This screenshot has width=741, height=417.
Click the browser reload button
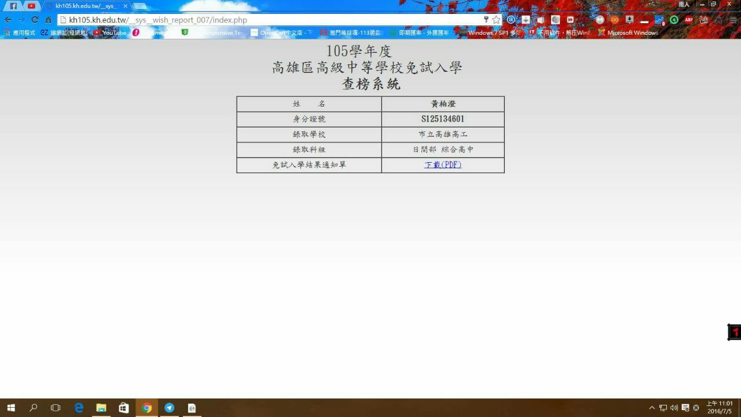tap(35, 20)
